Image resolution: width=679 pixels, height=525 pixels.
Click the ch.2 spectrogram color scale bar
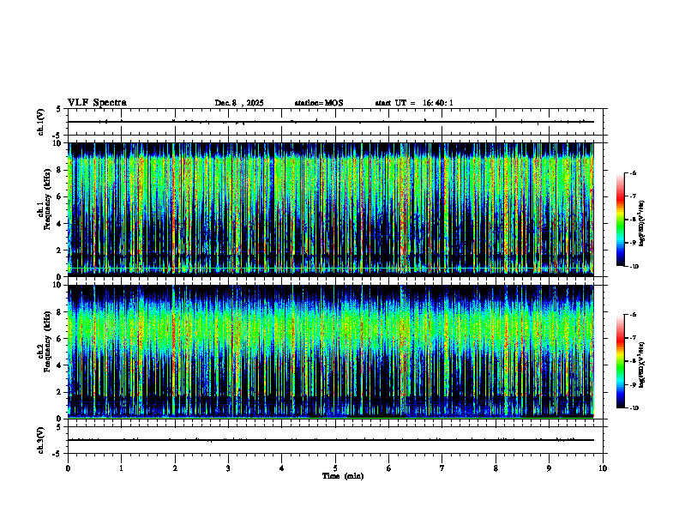pos(621,361)
